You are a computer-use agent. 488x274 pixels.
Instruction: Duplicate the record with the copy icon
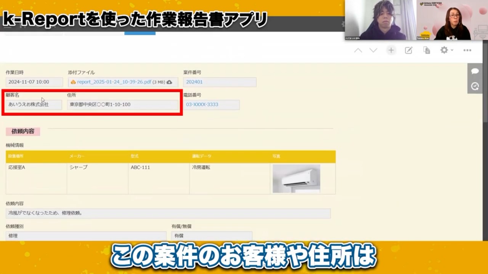426,50
